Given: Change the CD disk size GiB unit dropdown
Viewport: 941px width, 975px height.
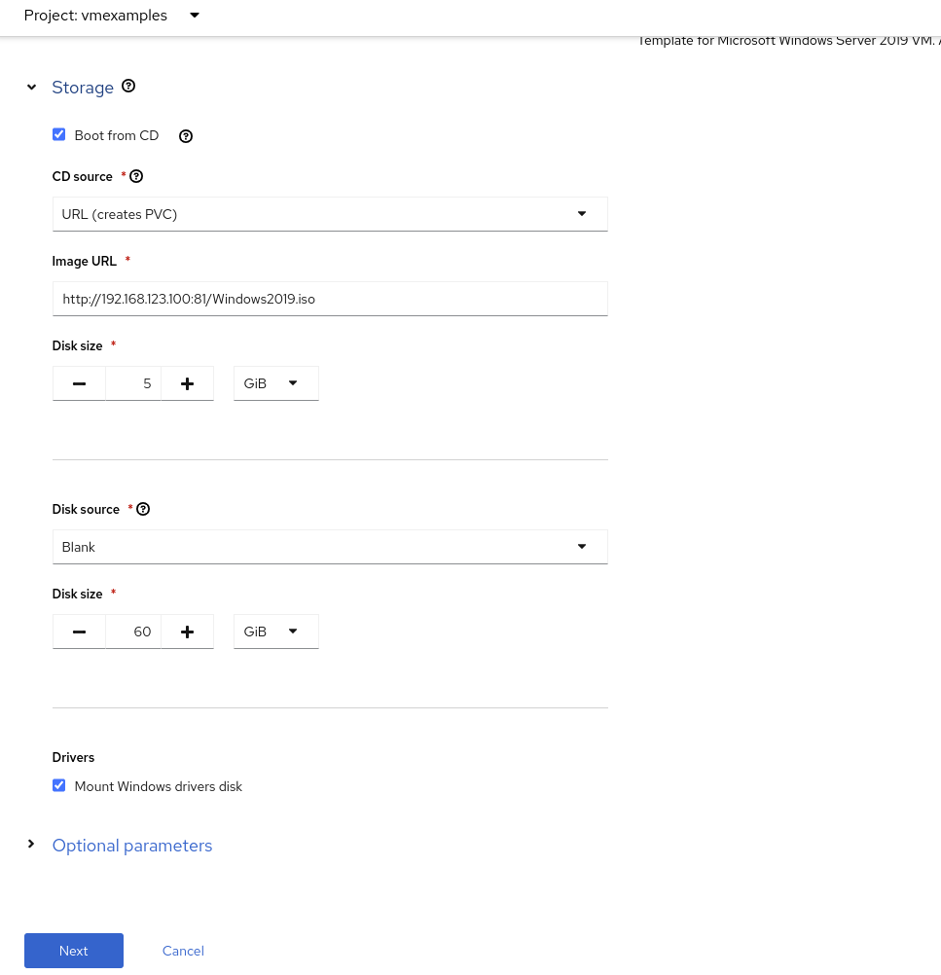Looking at the screenshot, I should (275, 383).
